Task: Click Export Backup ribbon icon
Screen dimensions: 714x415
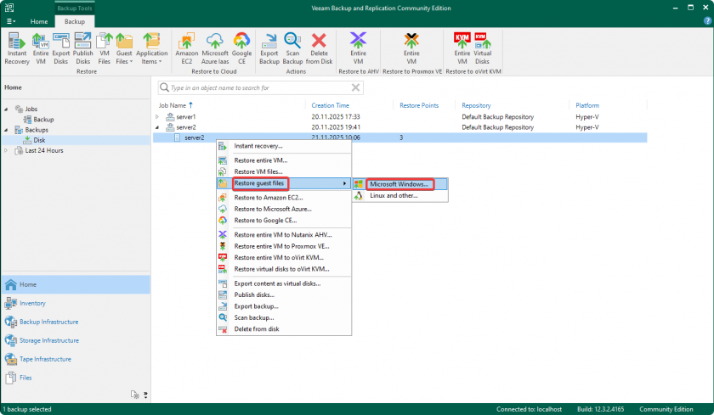Action: (x=269, y=48)
